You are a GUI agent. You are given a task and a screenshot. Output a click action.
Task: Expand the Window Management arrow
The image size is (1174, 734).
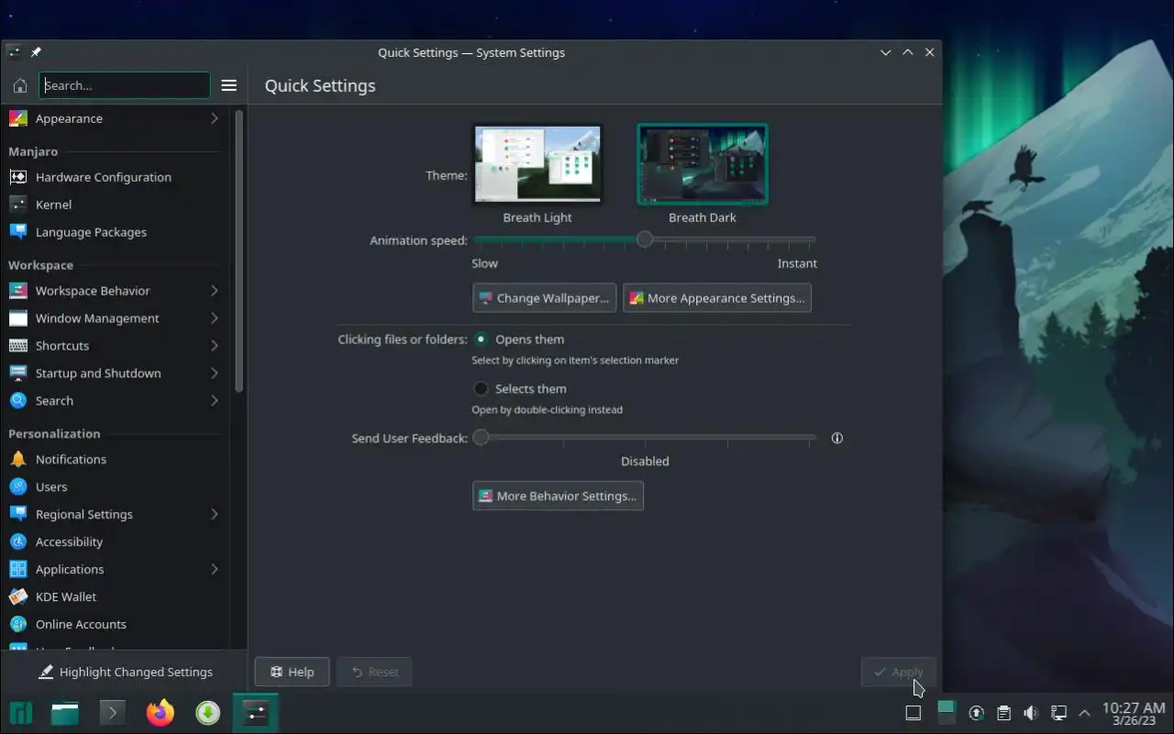215,318
